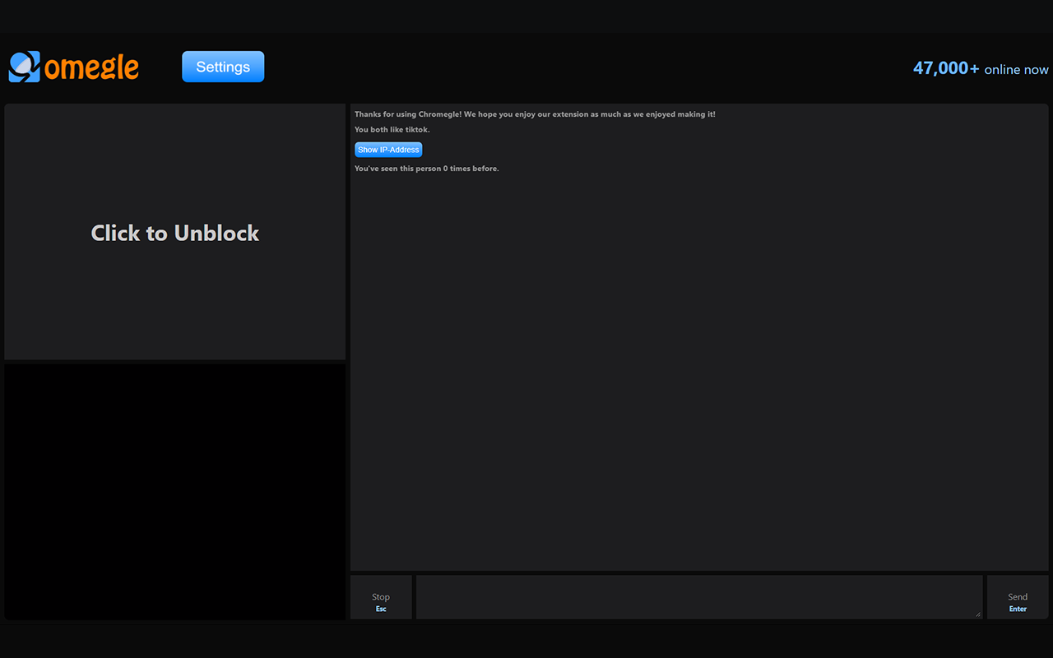Stop the chat with Stop button

pos(381,597)
